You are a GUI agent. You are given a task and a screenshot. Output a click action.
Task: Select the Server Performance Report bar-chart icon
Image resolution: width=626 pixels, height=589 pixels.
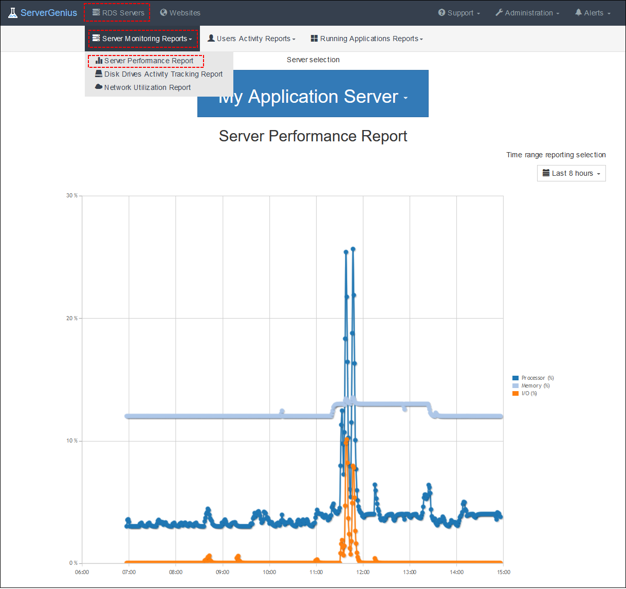click(x=99, y=60)
